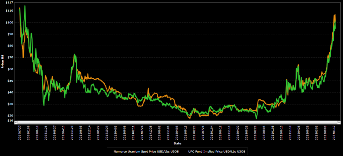Click the 20110603 date tick label
Image resolution: width=343 pixels, height=156 pixels.
pyautogui.click(x=80, y=133)
